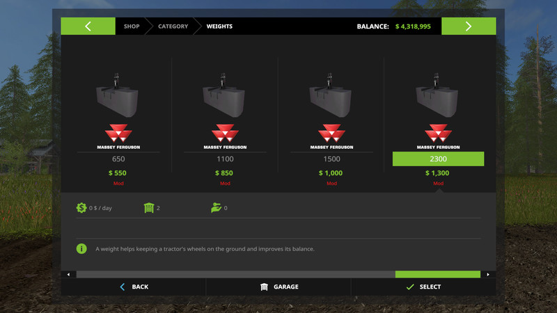Click the daily upkeep cost dollar-gear icon
This screenshot has height=313, width=557.
[x=81, y=207]
